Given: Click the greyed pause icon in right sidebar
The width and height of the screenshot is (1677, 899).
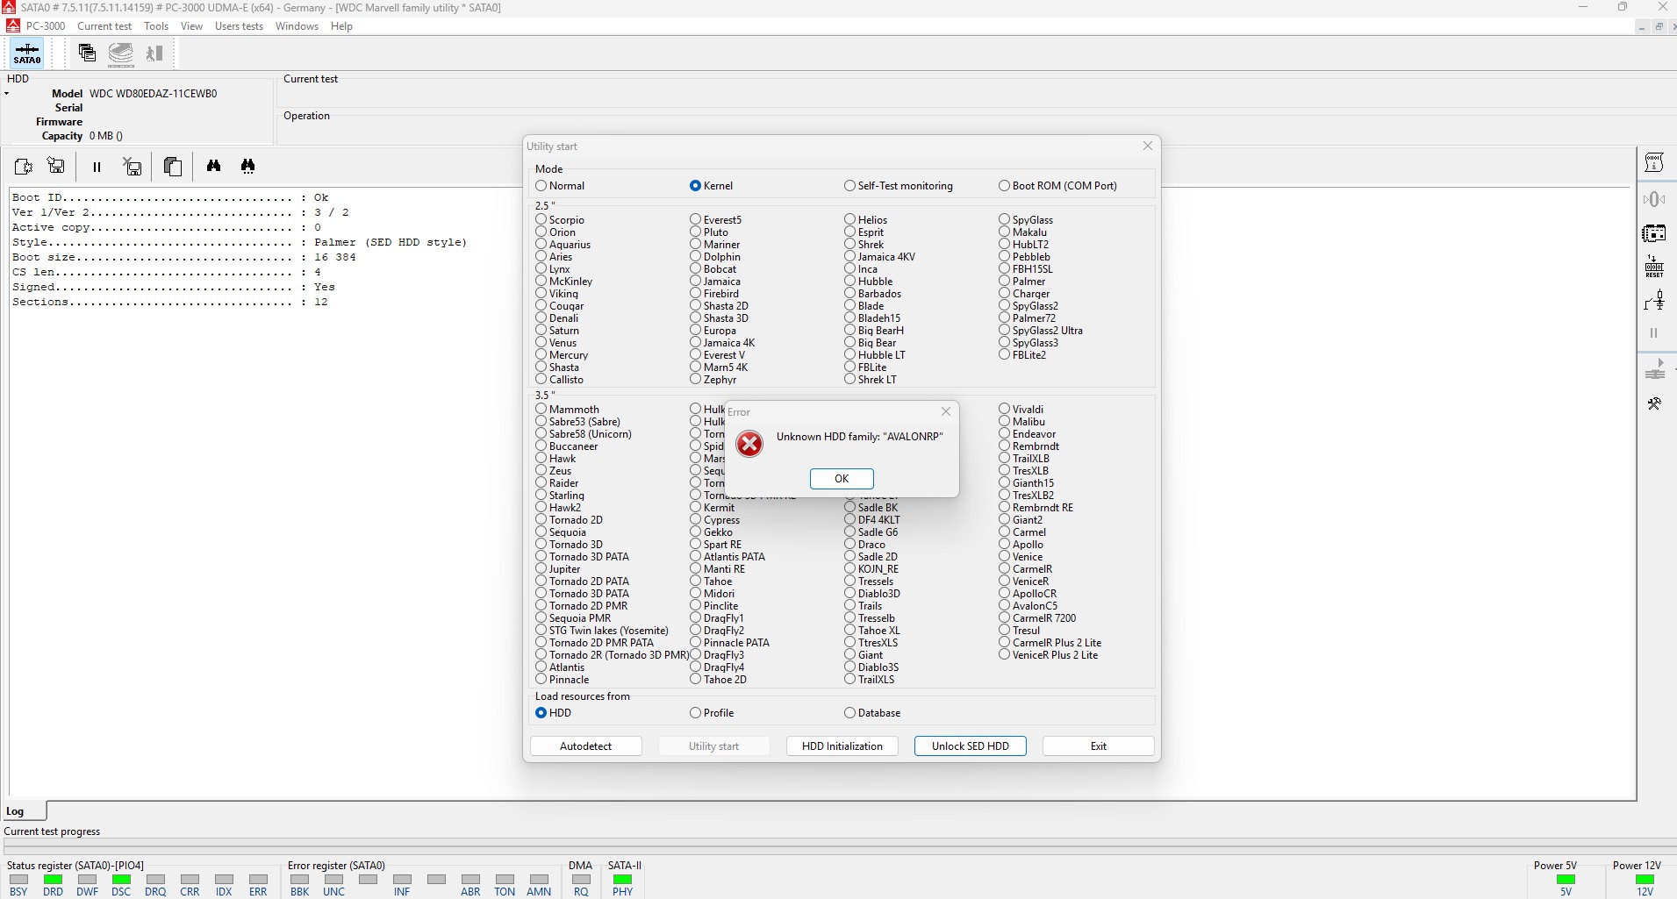Looking at the screenshot, I should pyautogui.click(x=1654, y=333).
